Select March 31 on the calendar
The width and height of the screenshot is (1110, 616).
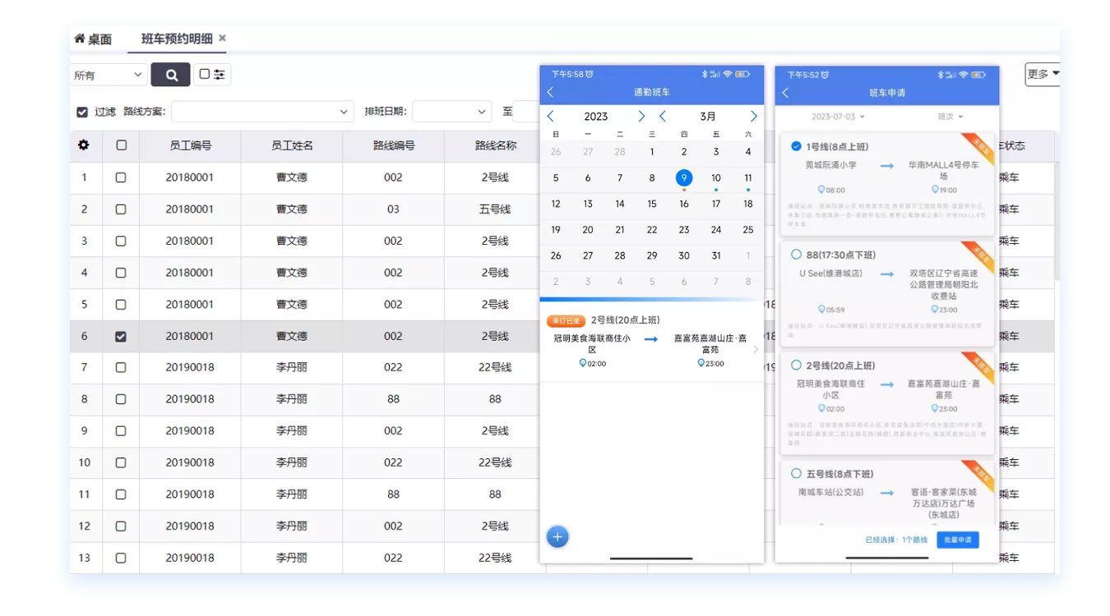pos(716,255)
